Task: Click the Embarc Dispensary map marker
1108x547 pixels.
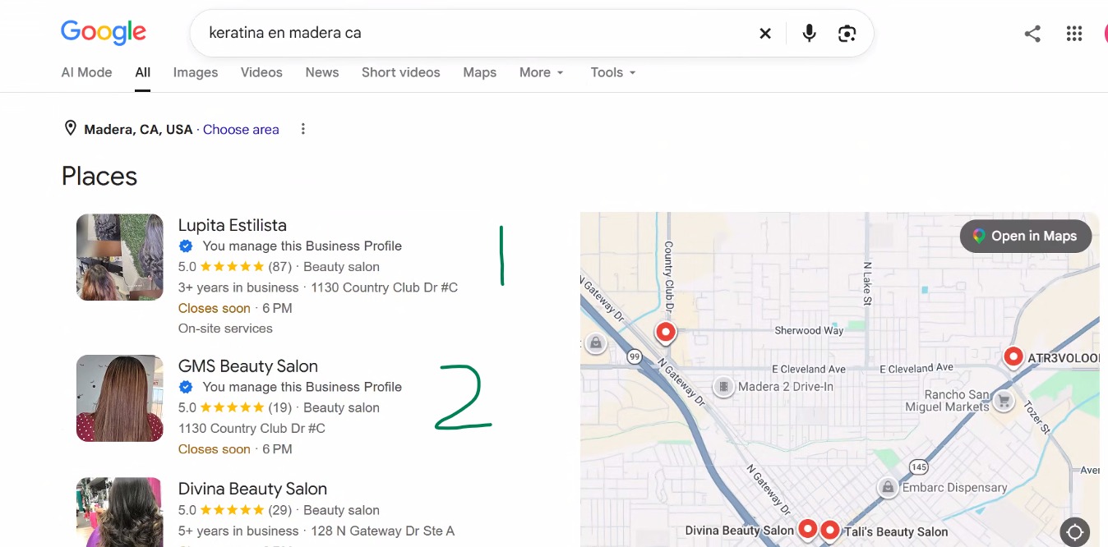Action: coord(888,487)
